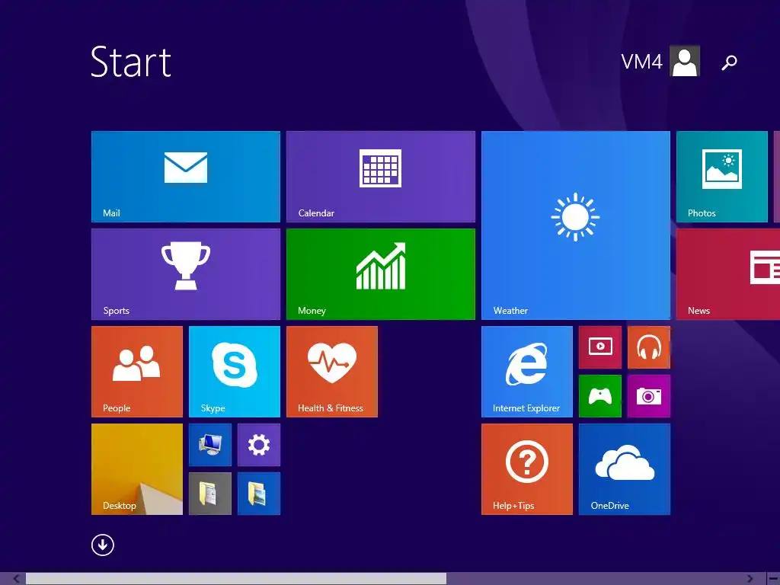Open the People tile
780x585 pixels.
(137, 372)
